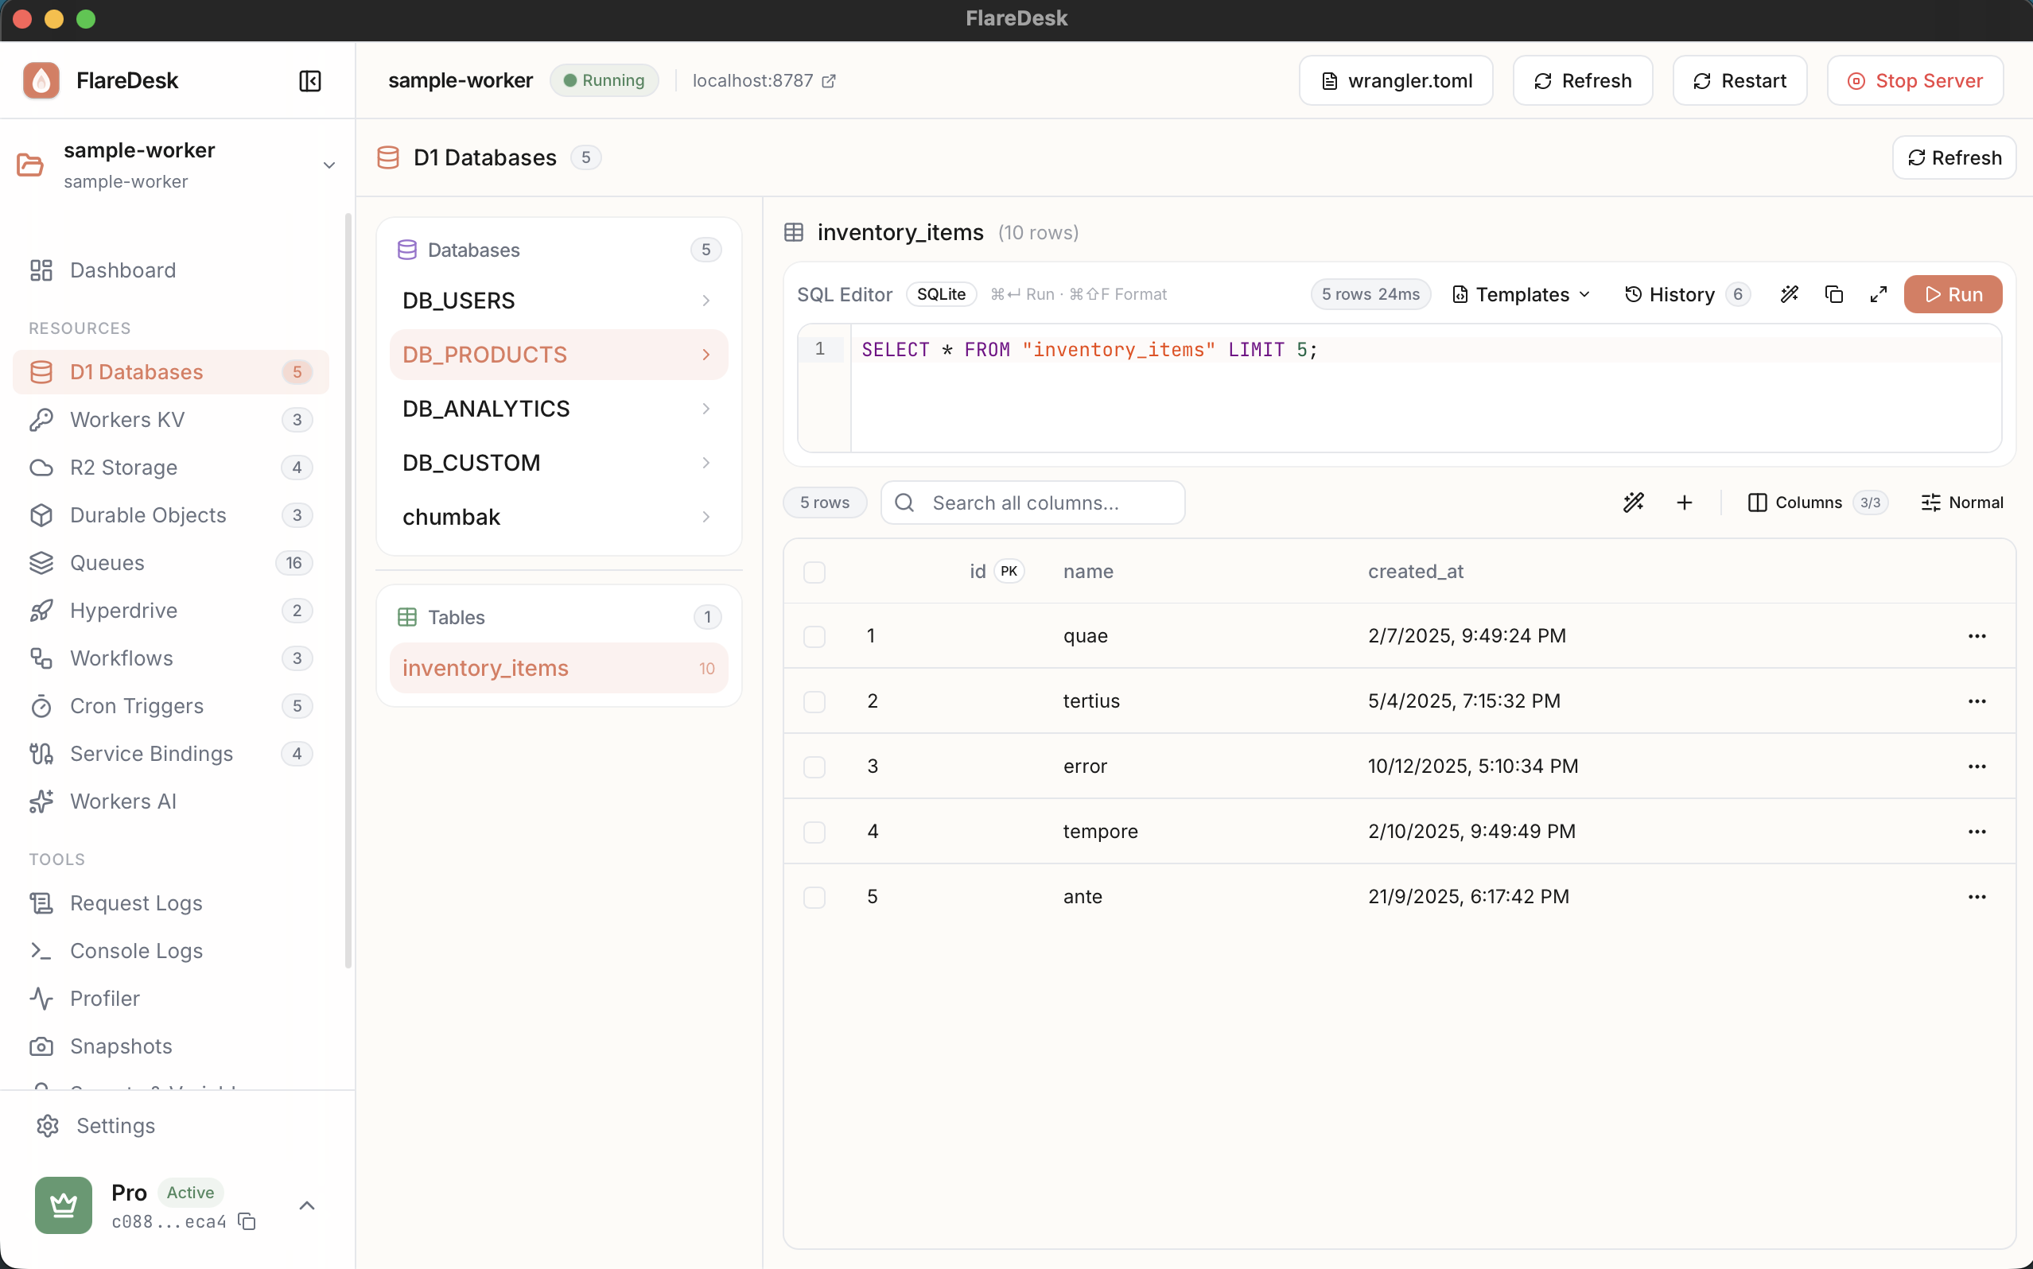Collapse the left sidebar
The height and width of the screenshot is (1269, 2033).
point(309,80)
